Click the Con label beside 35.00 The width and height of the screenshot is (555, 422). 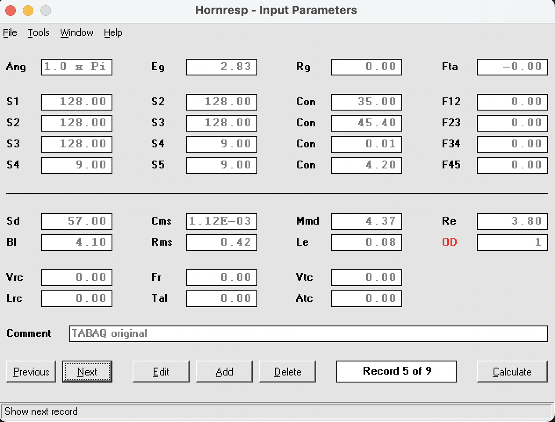click(x=306, y=102)
